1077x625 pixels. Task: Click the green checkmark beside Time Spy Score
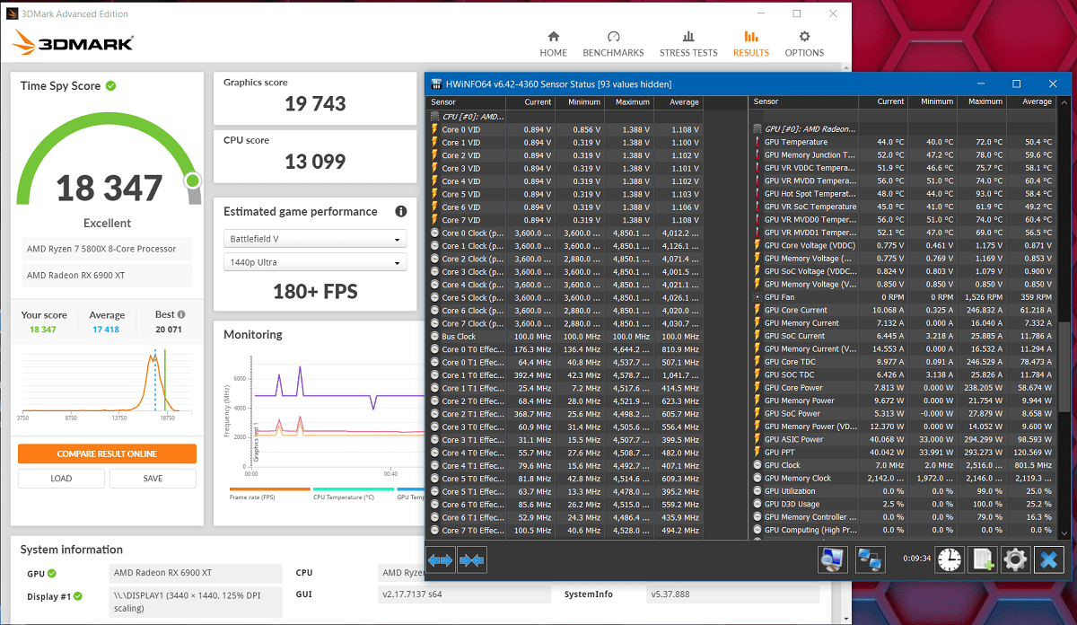click(x=110, y=86)
